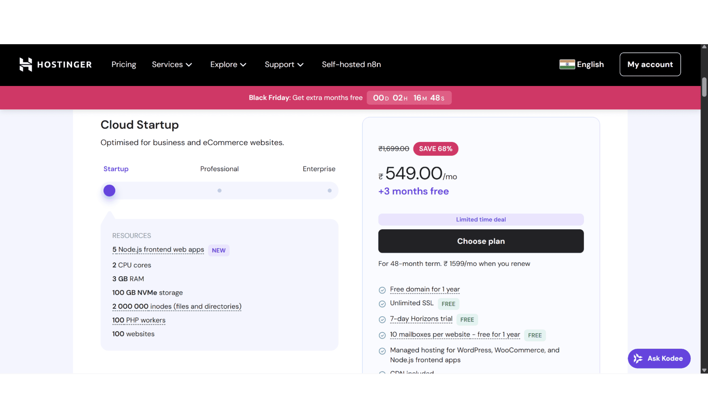Click checkmark icon beside Unlimited SSL
Viewport: 708px width, 398px height.
tap(382, 304)
